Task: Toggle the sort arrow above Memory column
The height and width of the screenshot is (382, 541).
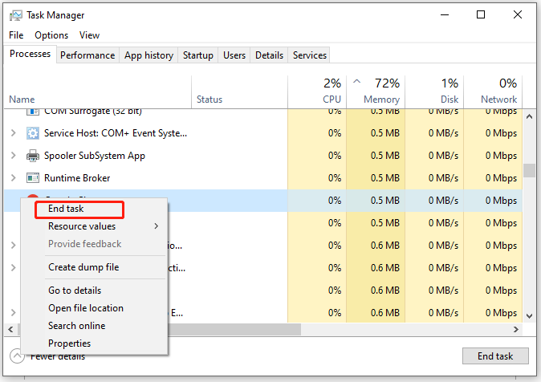Action: (x=356, y=81)
